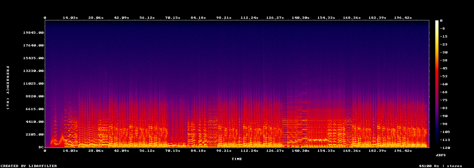Select the -105 dBFS legend value
This screenshot has width=474, height=168.
(x=445, y=132)
